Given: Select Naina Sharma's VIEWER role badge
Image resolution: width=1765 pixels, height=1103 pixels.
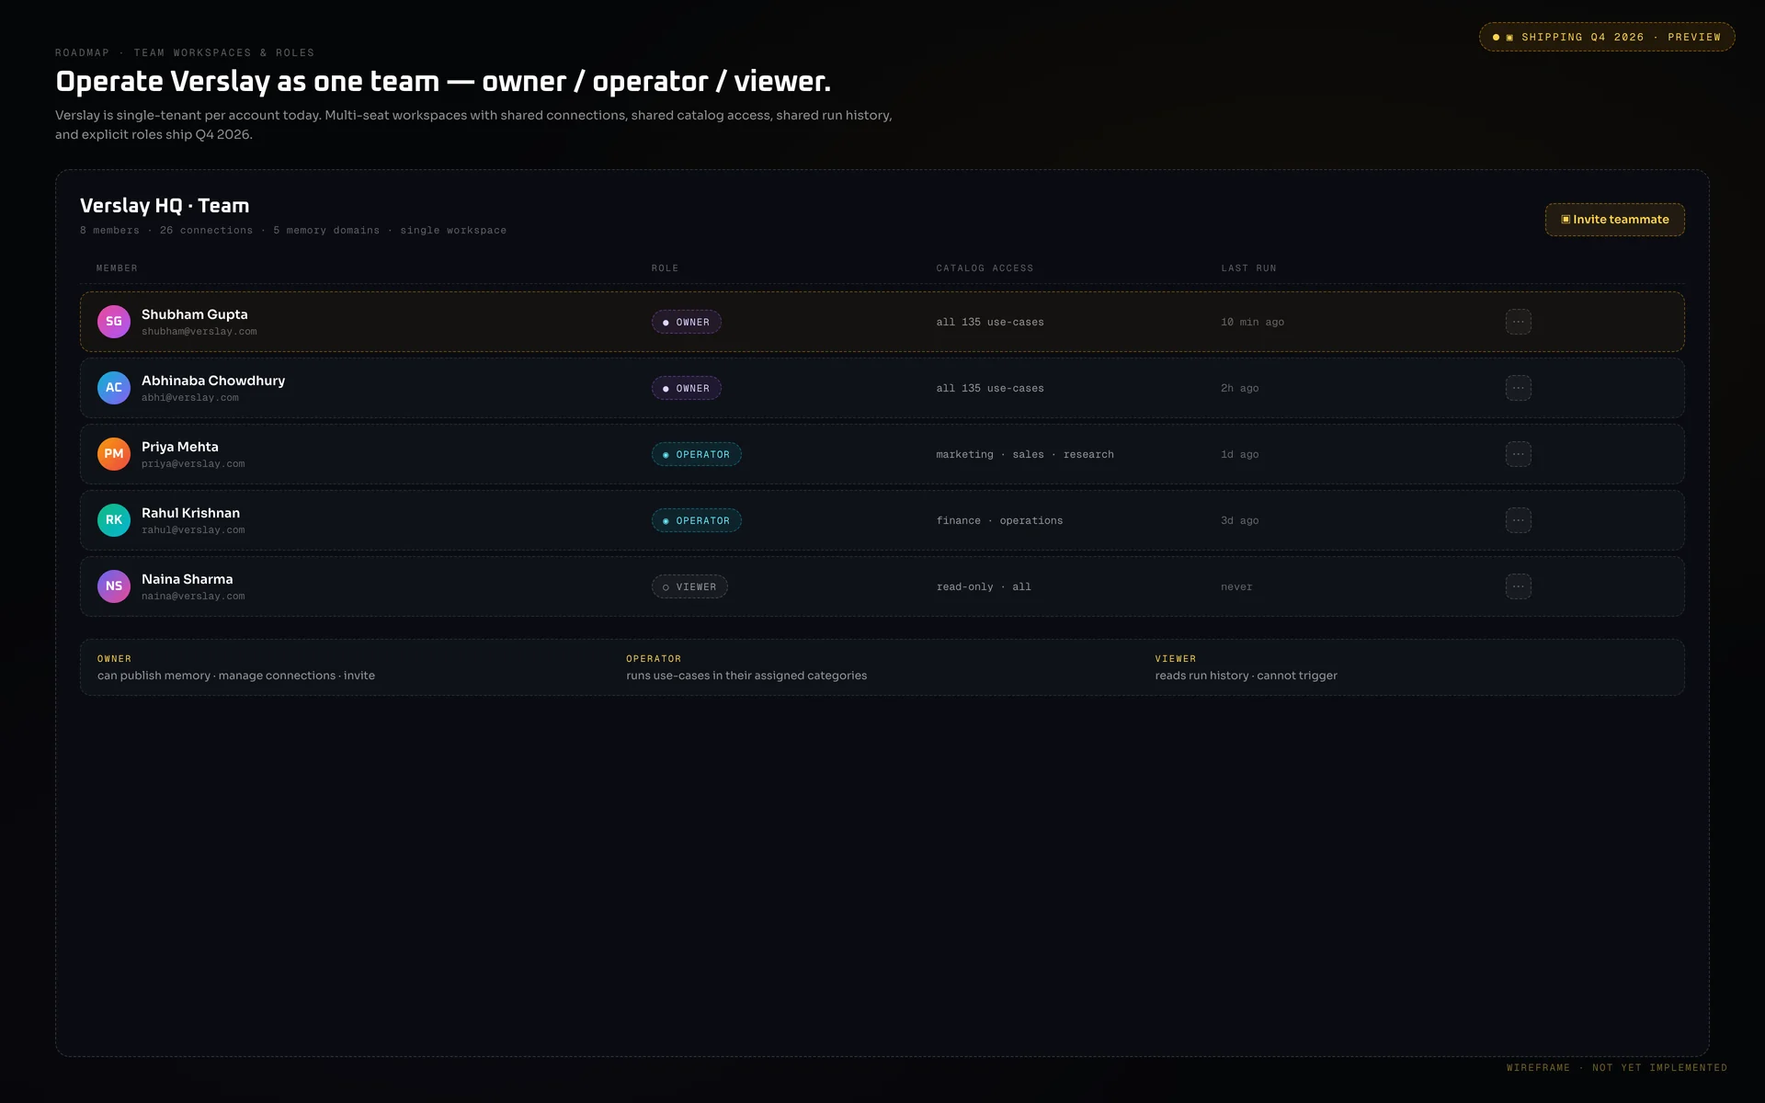Looking at the screenshot, I should (x=689, y=586).
